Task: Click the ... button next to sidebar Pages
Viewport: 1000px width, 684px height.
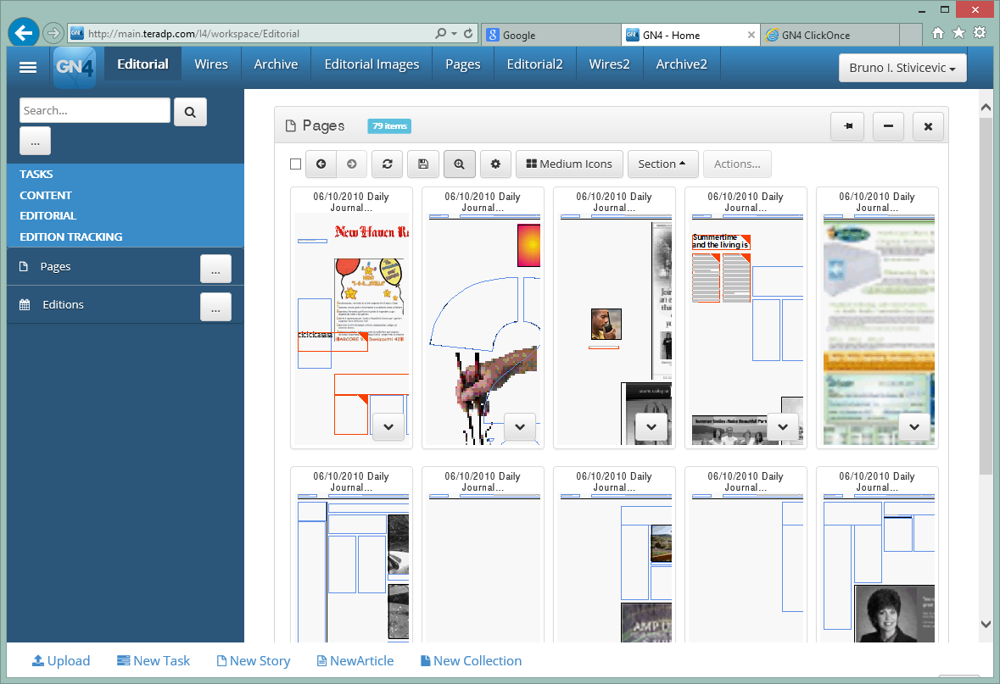Action: [215, 269]
